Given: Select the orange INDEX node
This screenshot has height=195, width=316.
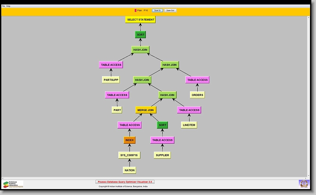Looking at the screenshot, I should coord(130,140).
